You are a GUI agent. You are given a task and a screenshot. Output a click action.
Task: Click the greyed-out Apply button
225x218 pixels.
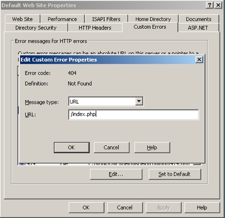164,207
